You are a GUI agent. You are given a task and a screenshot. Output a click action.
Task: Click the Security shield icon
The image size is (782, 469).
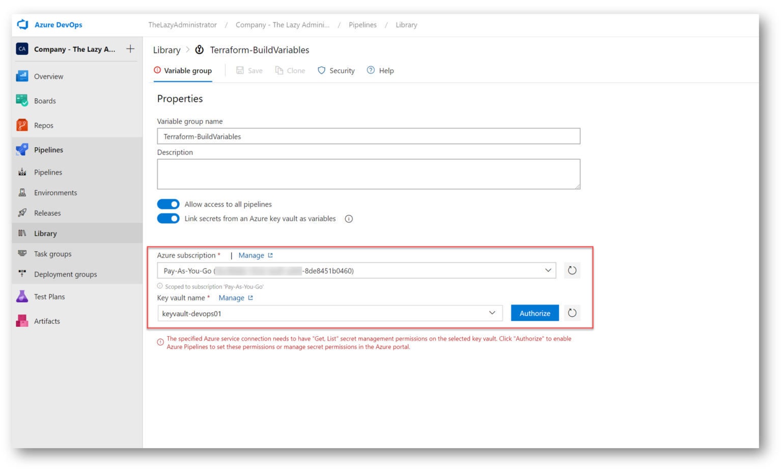321,70
